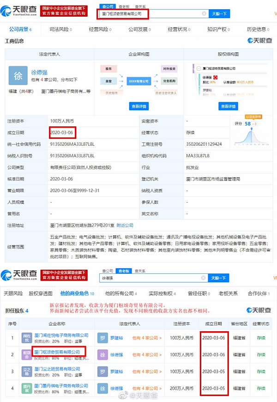The image size is (277, 402).
Task: Focus the search field containing 徐德强
Action: click(x=153, y=278)
